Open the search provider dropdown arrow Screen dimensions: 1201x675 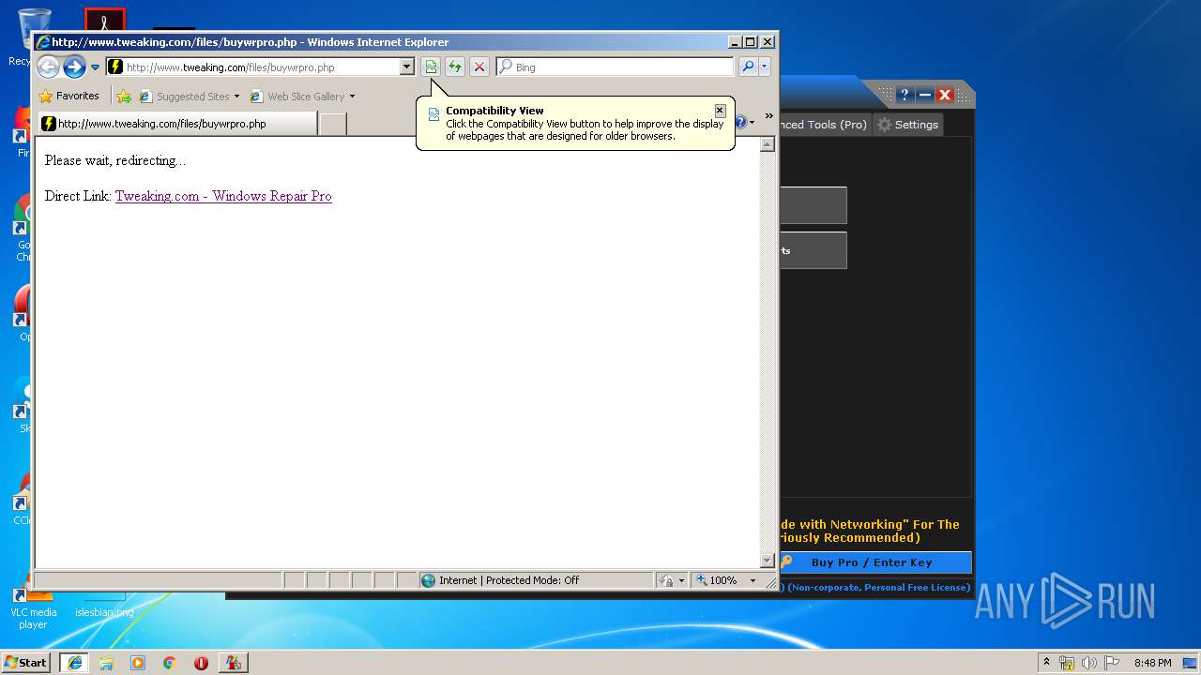pos(765,67)
